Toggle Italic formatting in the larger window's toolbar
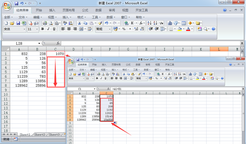Screen dimensions: 246x144 coord(48,29)
